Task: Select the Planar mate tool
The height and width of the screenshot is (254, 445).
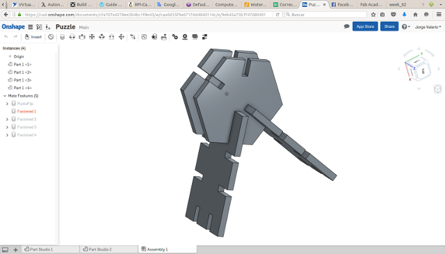Action: (x=92, y=37)
